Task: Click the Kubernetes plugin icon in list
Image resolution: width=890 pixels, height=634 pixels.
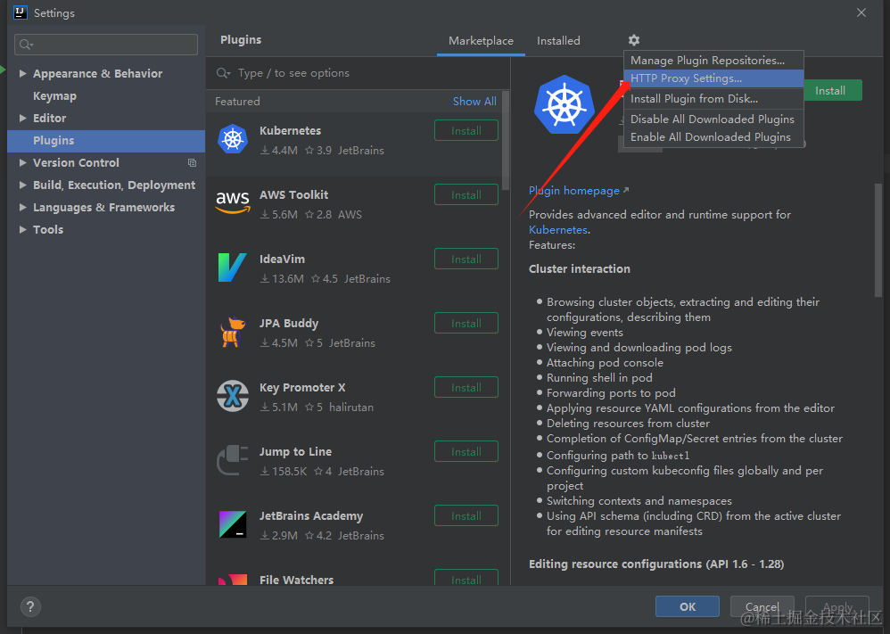Action: [233, 139]
